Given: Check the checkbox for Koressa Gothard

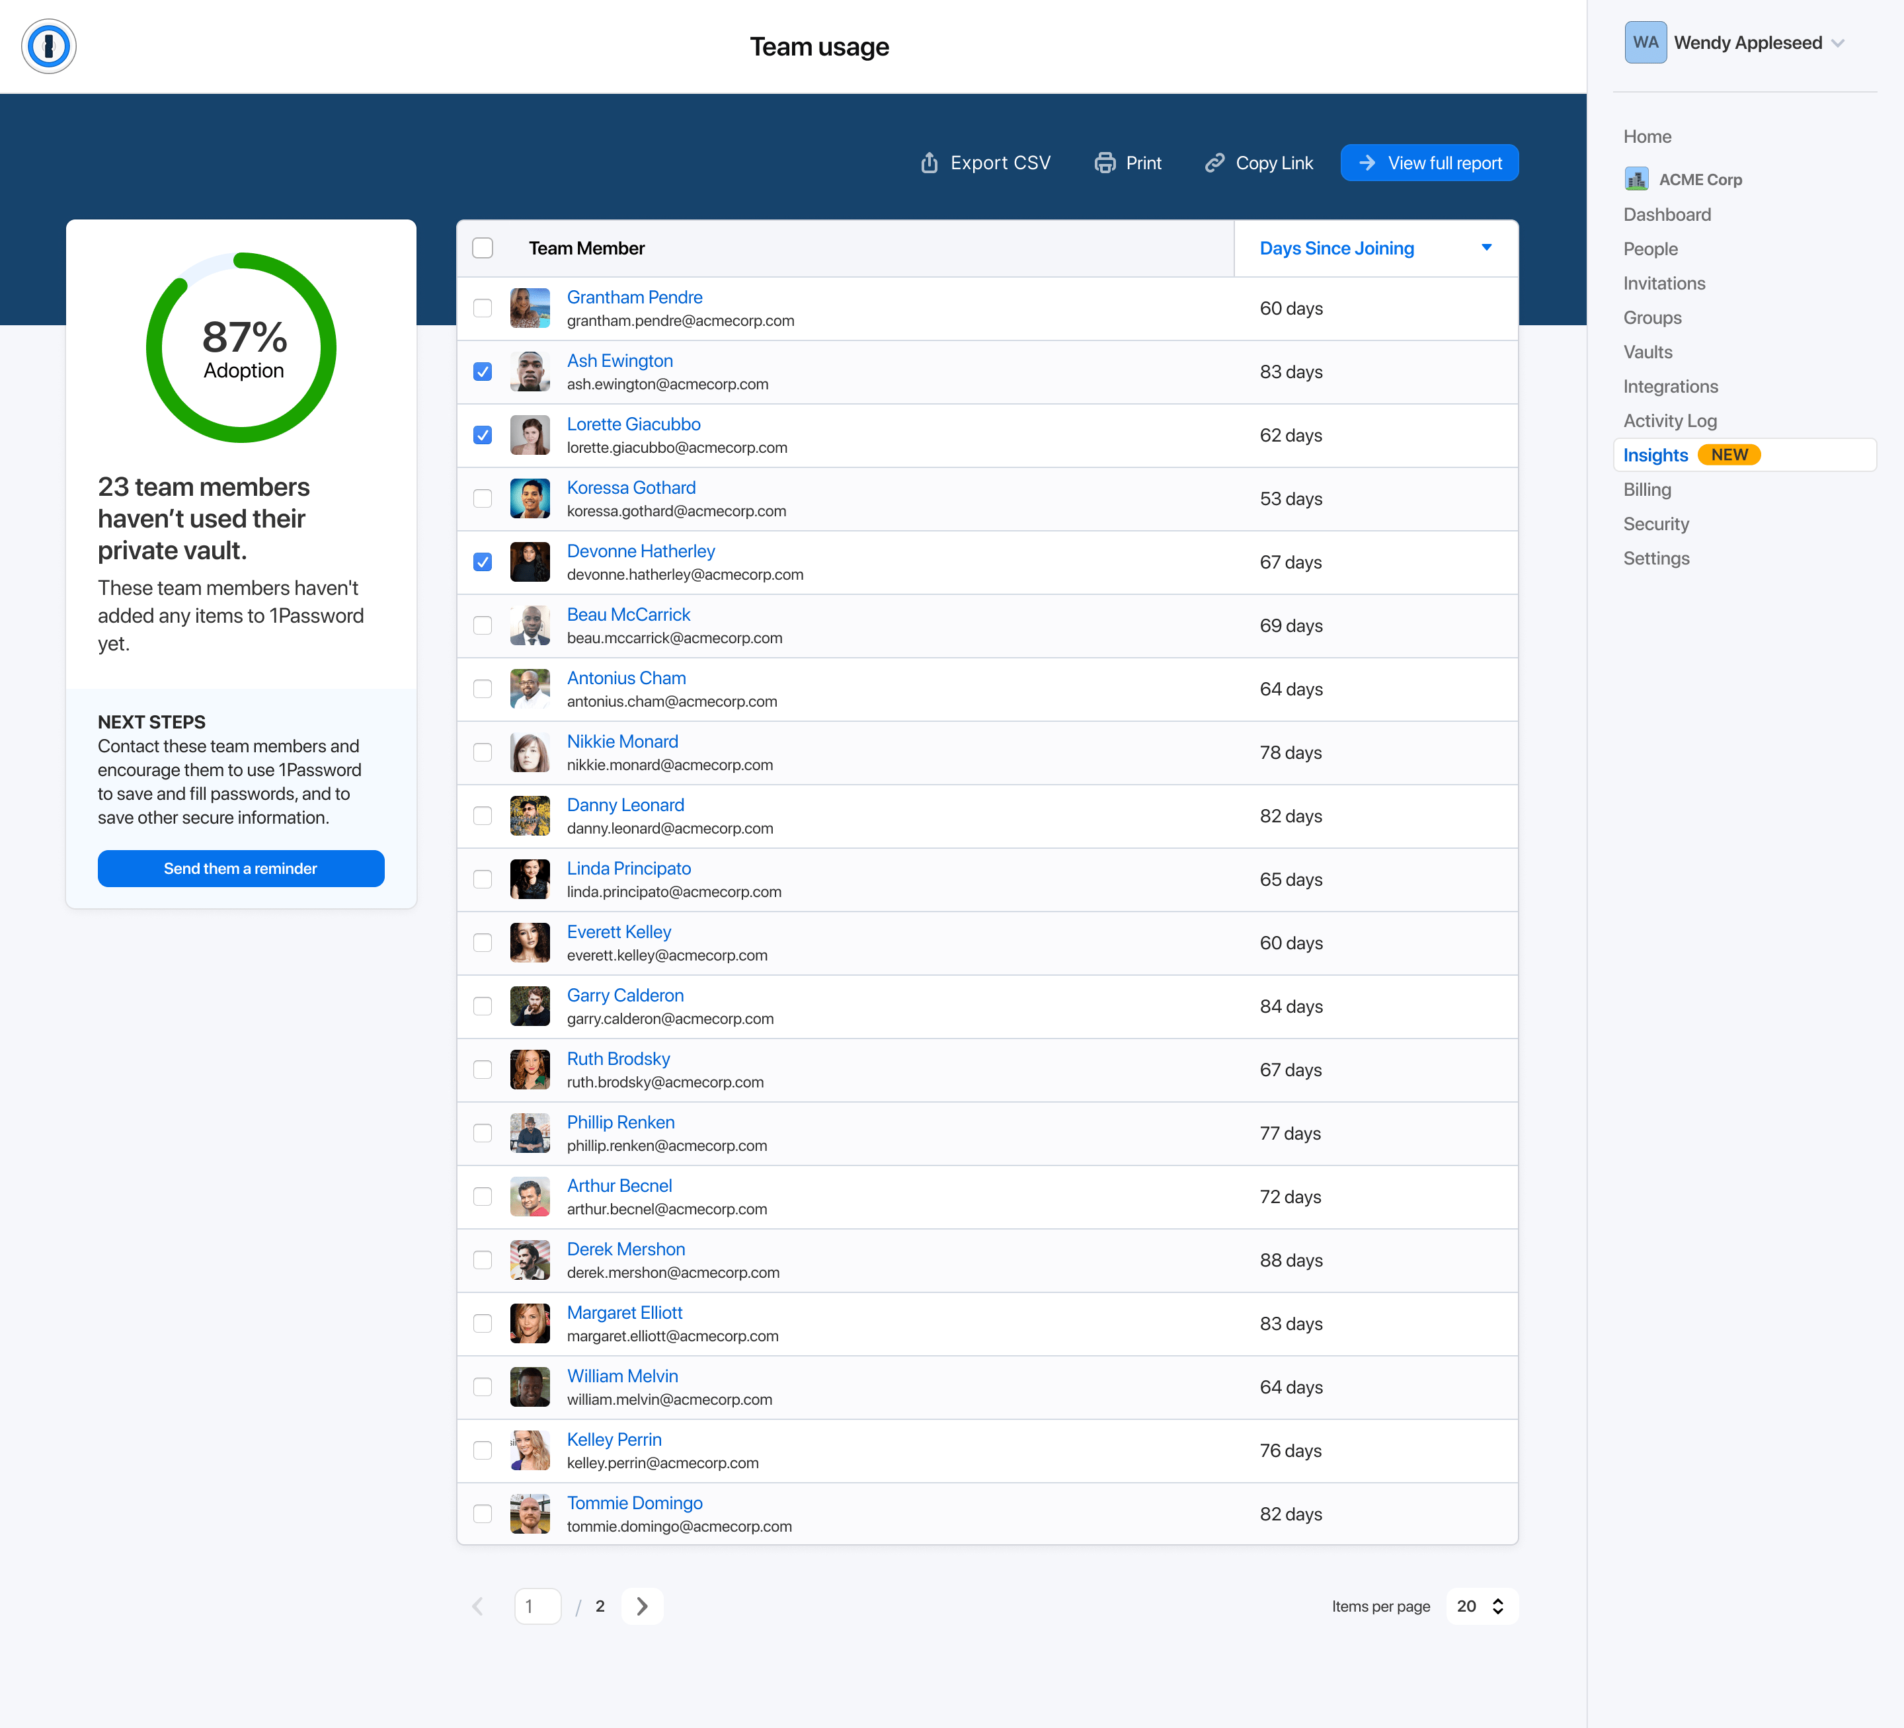Looking at the screenshot, I should 483,498.
